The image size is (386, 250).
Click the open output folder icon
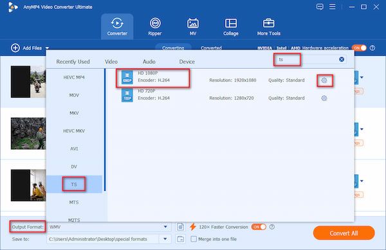coord(180,239)
